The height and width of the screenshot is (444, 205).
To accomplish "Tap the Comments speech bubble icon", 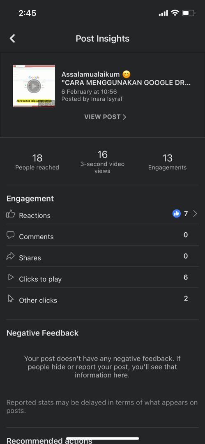I will 11,235.
